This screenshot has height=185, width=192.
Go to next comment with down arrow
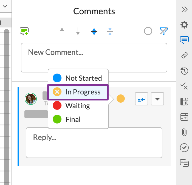[x=78, y=31]
